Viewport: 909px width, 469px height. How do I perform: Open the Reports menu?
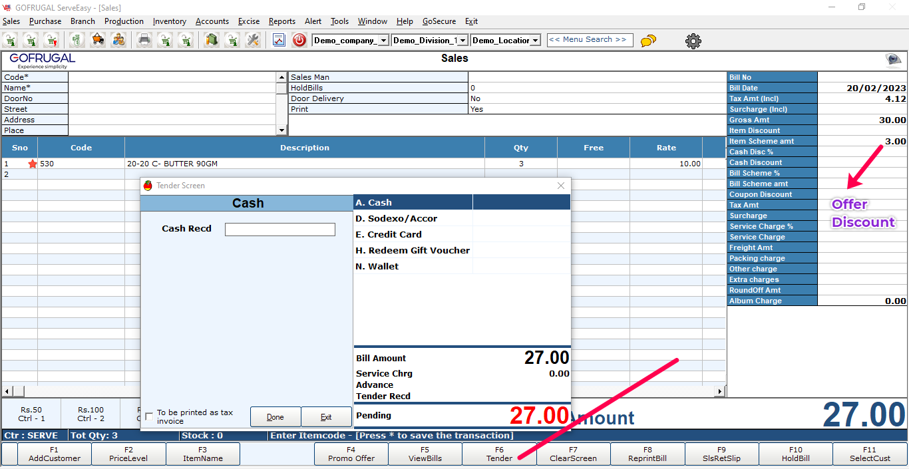point(282,21)
